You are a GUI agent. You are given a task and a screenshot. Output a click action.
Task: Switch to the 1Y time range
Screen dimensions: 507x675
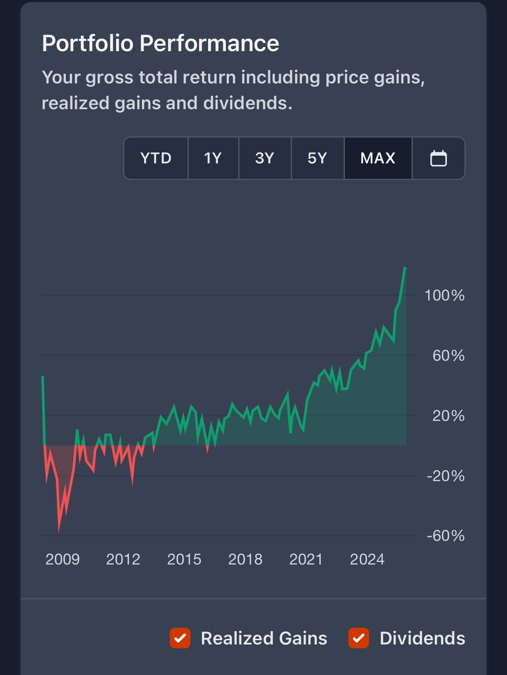click(213, 158)
